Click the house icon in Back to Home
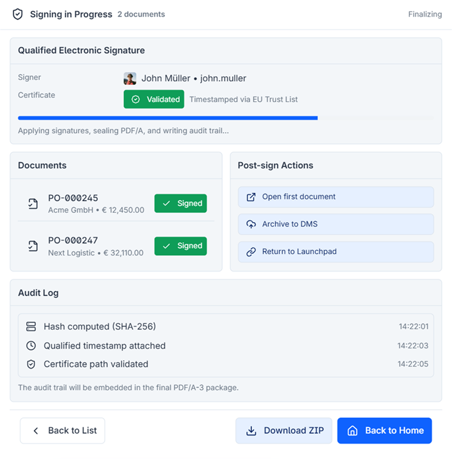452x459 pixels. click(x=352, y=431)
